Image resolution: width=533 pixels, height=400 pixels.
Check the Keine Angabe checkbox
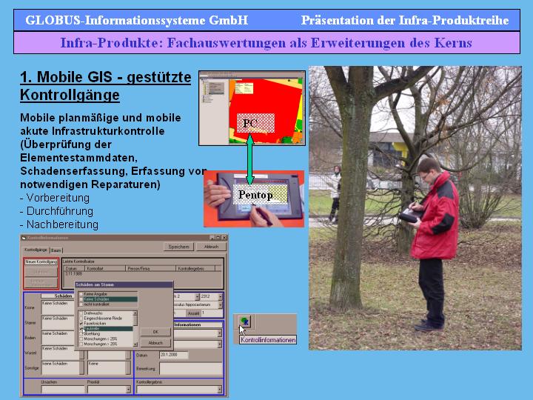(x=81, y=293)
